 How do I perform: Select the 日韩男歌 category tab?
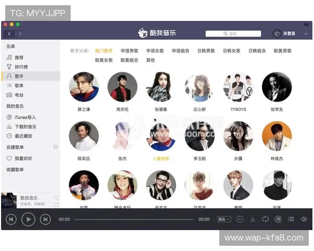click(206, 51)
